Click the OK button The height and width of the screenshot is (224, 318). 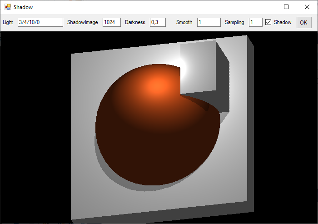[304, 22]
